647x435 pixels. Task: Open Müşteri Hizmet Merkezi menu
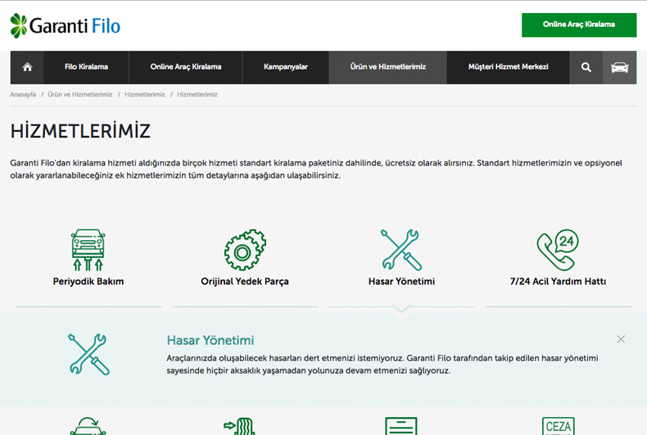point(508,67)
